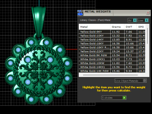
Task: Close the Metal Weights panel
Action: 148,13
